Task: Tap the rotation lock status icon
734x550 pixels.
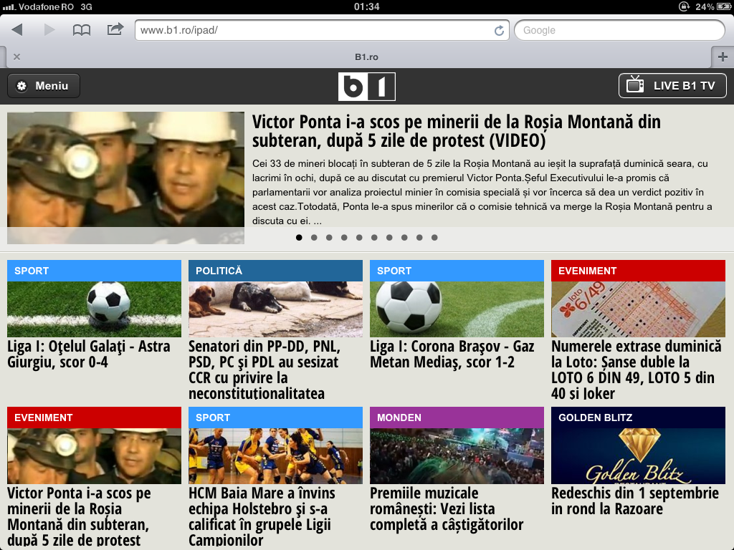Action: click(684, 6)
